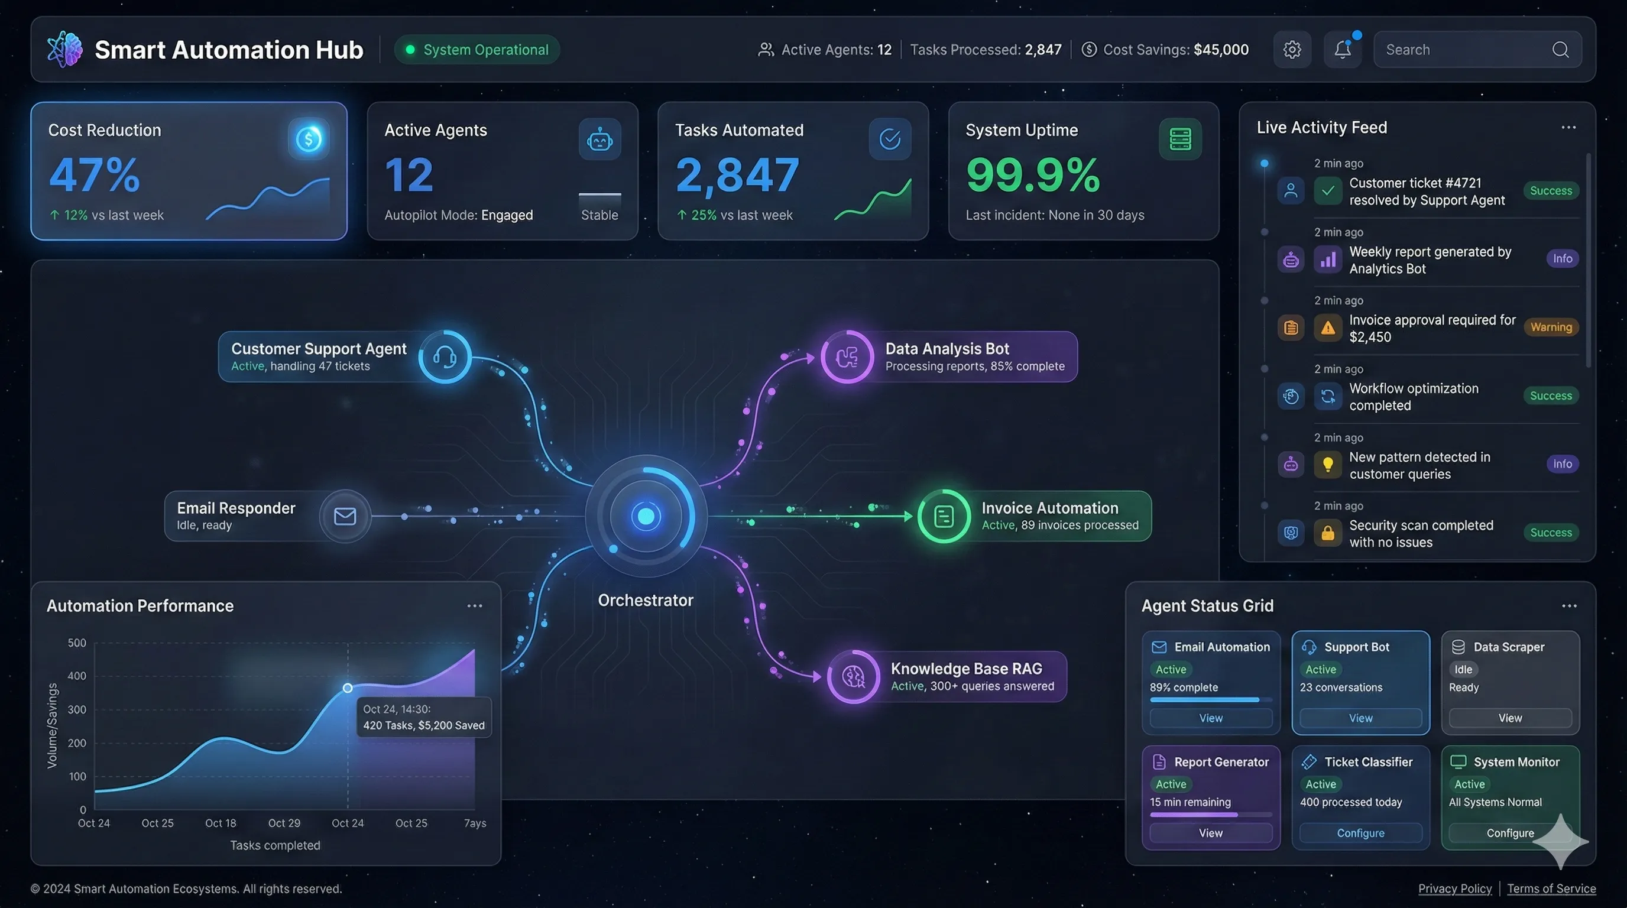Image resolution: width=1627 pixels, height=908 pixels.
Task: Click the chart data point marker
Action: tap(348, 688)
